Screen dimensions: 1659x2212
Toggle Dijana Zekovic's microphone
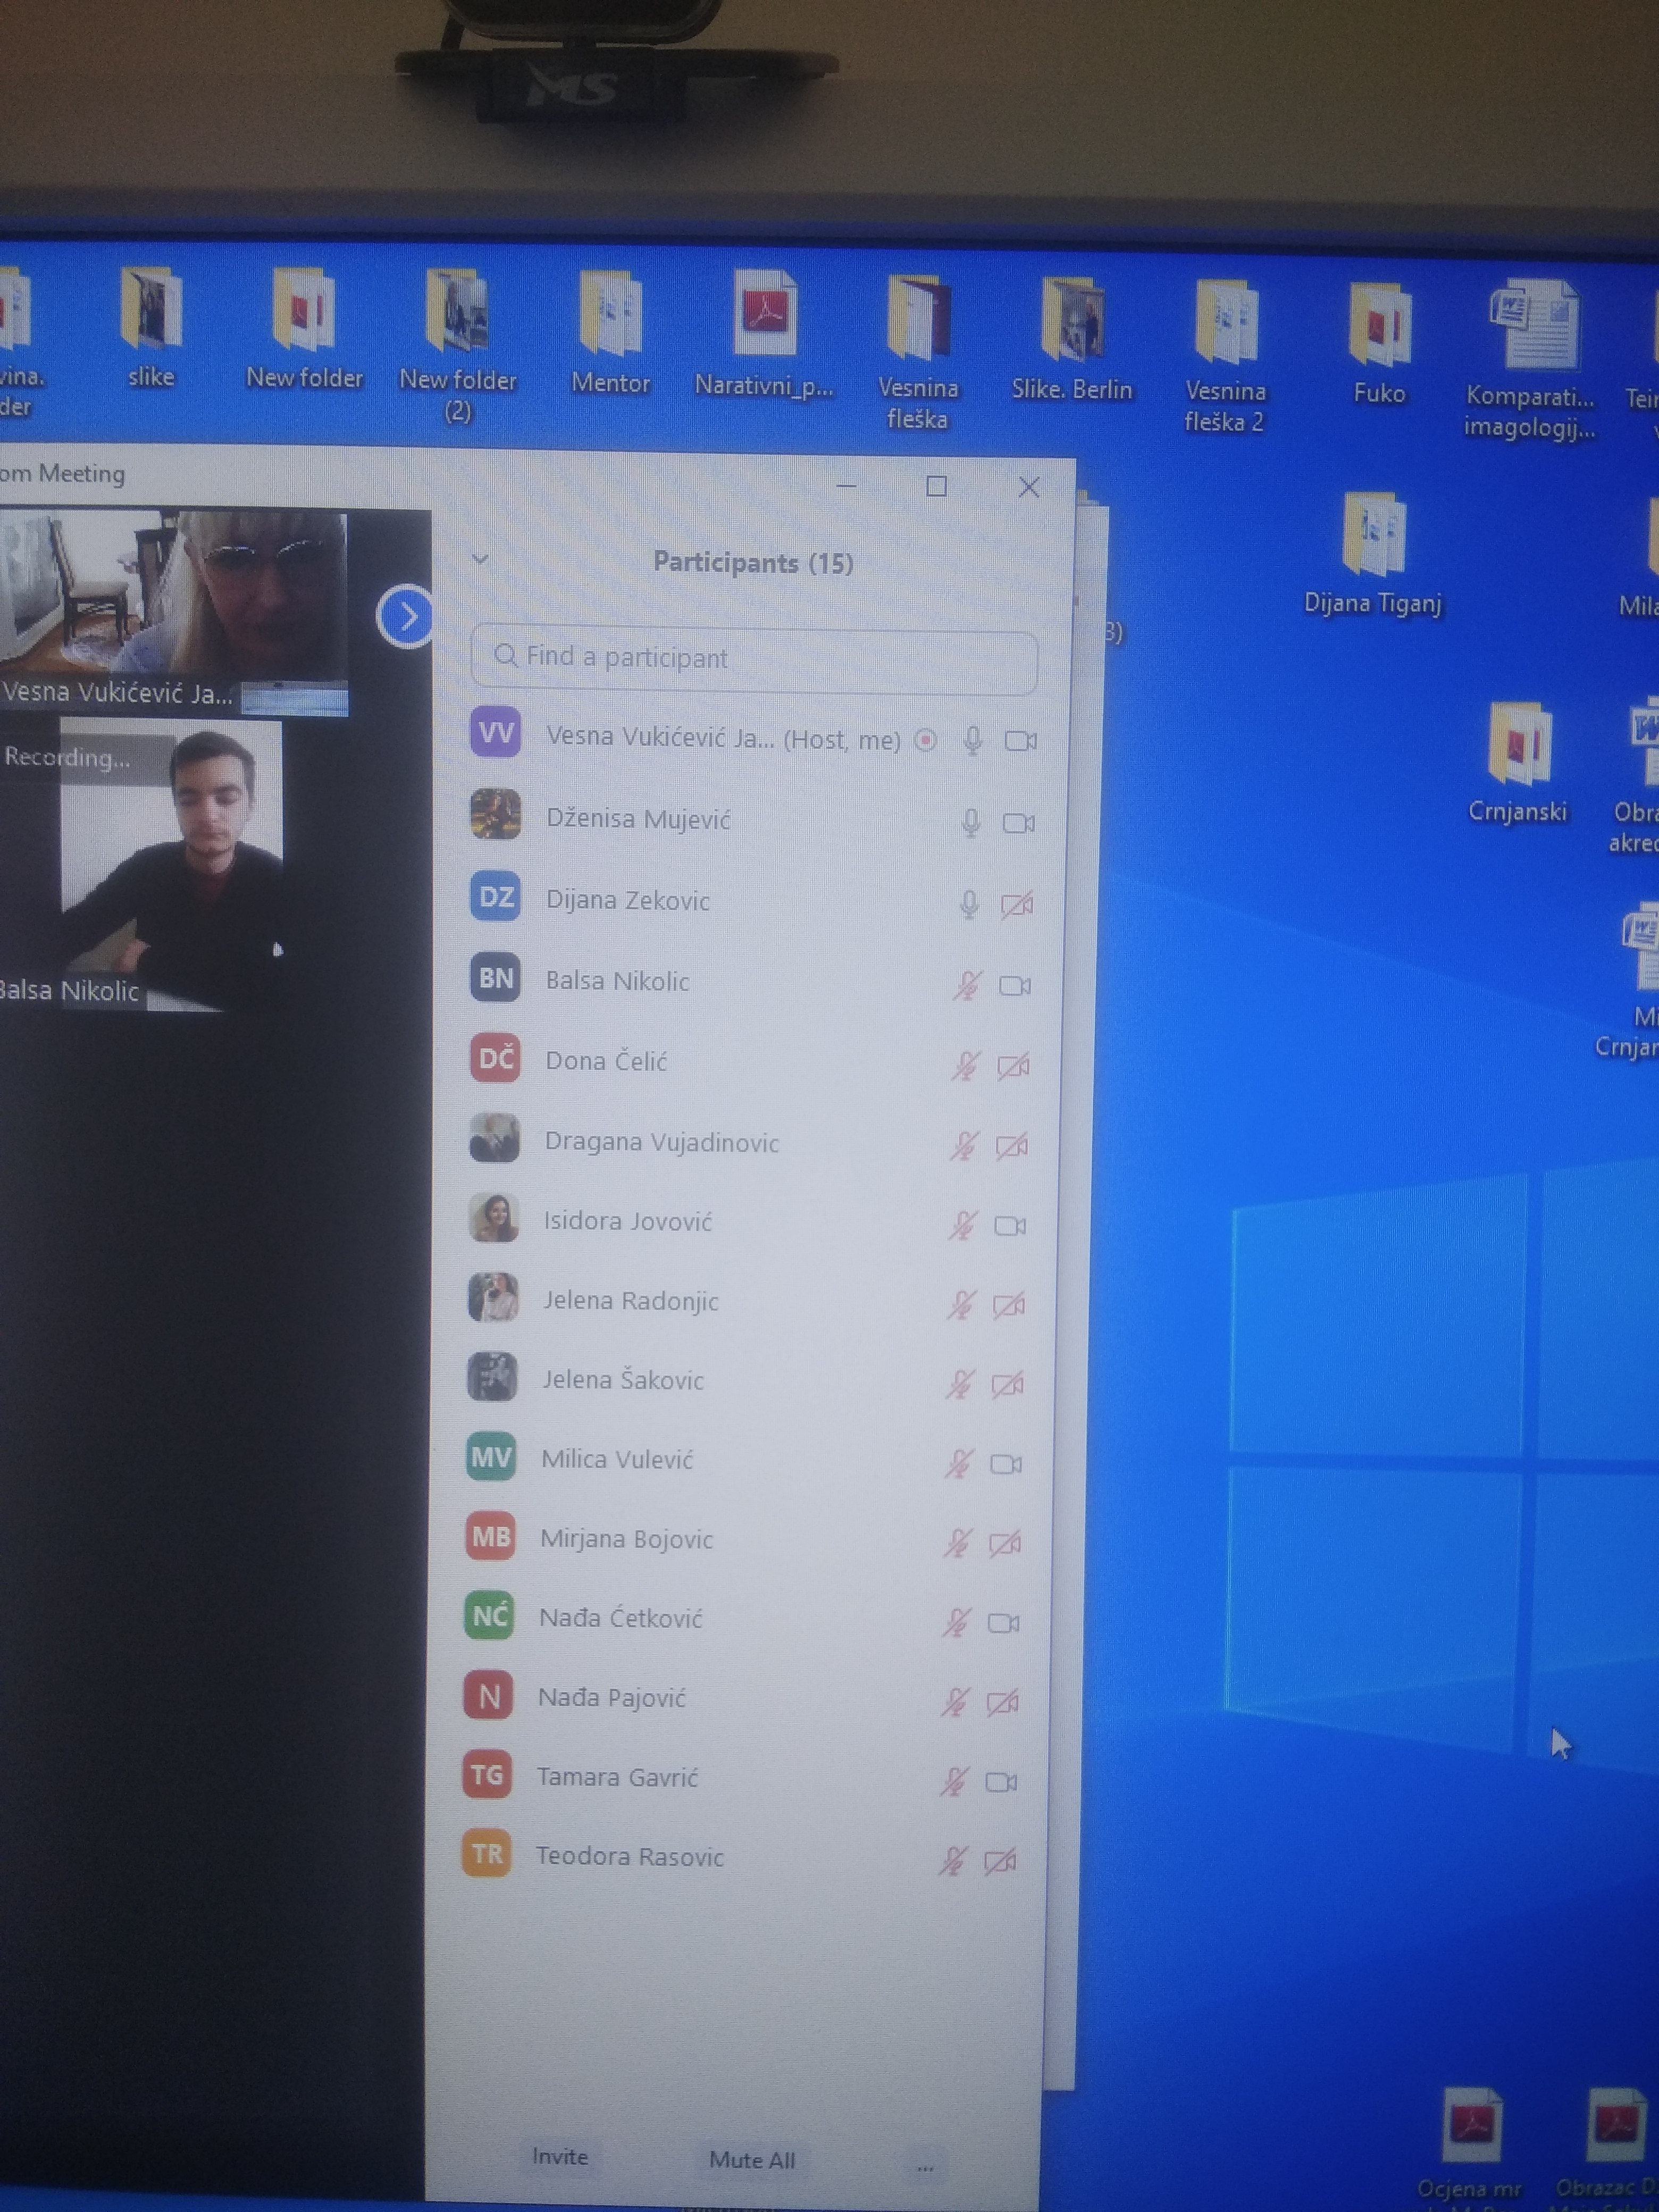pyautogui.click(x=969, y=905)
